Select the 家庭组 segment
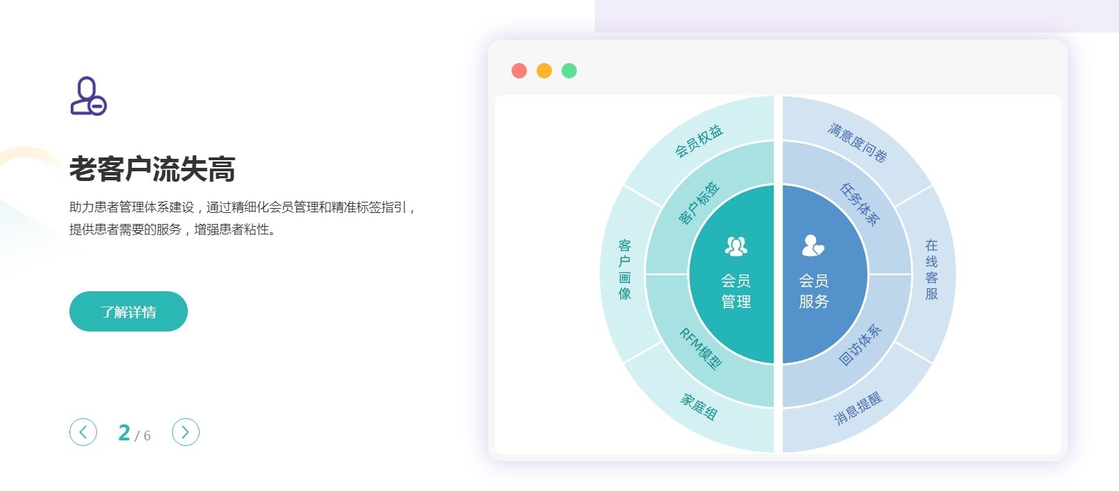Viewport: 1119px width, 491px height. [x=699, y=407]
